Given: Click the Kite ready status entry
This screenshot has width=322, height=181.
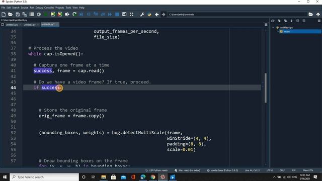Looking at the screenshot, I should 187,170.
